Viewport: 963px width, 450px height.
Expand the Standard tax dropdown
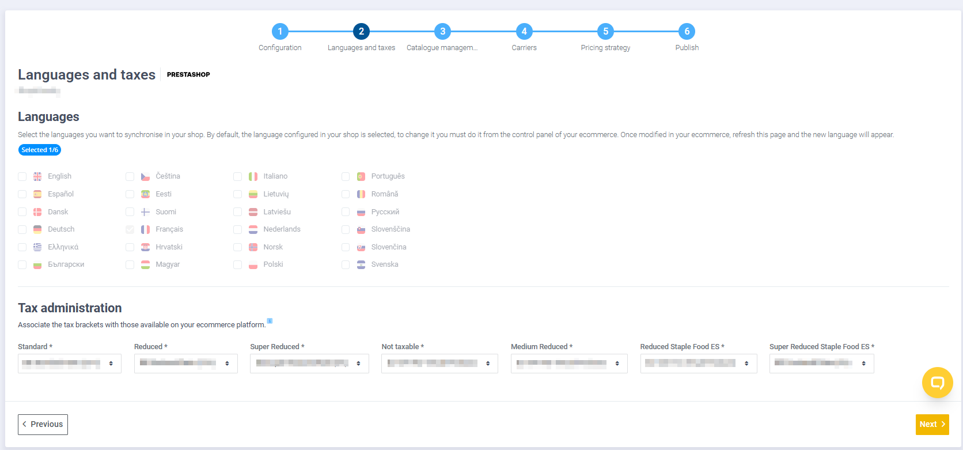point(70,364)
